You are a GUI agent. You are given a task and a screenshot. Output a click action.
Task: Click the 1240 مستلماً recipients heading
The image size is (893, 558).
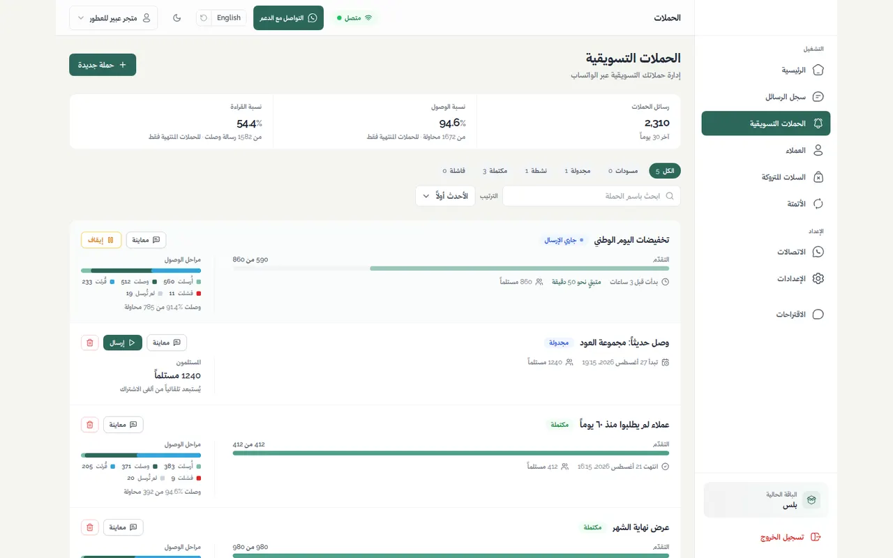177,376
